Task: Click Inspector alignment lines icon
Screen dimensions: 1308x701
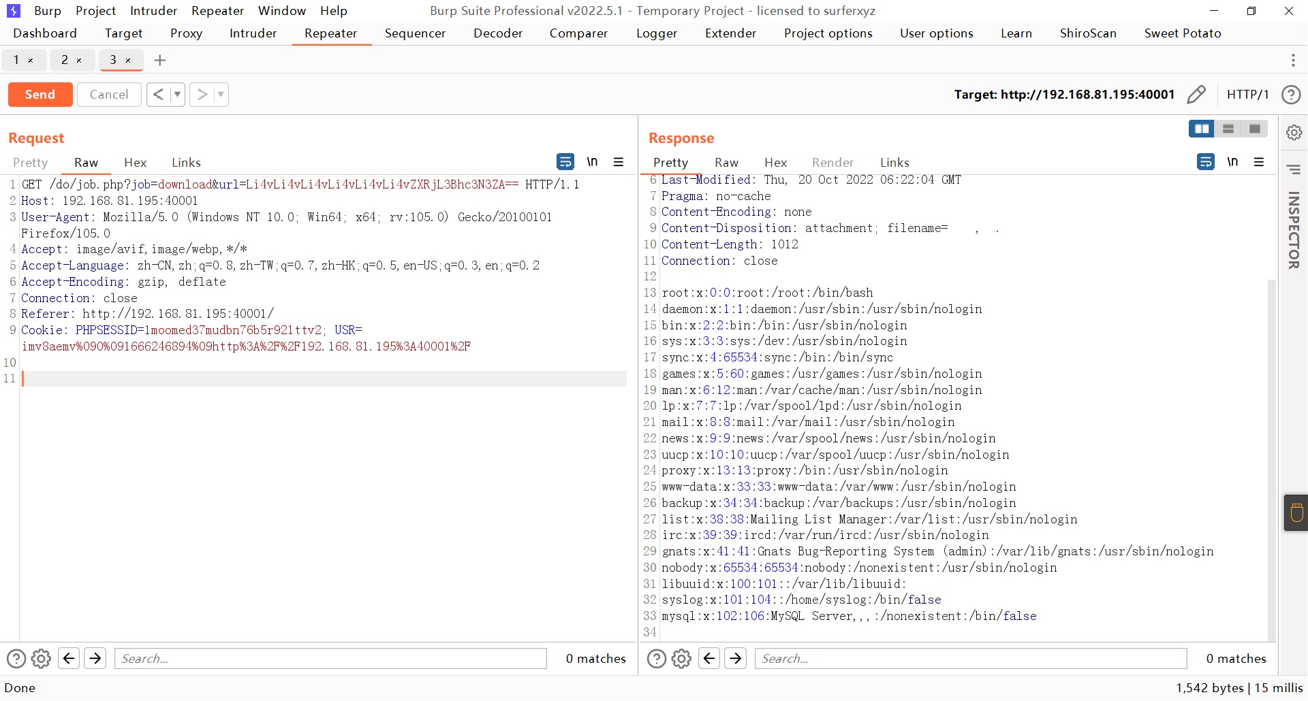Action: click(x=1294, y=169)
